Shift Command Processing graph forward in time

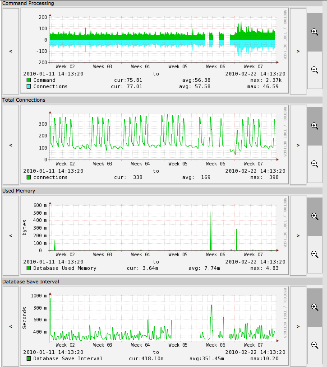pos(298,51)
